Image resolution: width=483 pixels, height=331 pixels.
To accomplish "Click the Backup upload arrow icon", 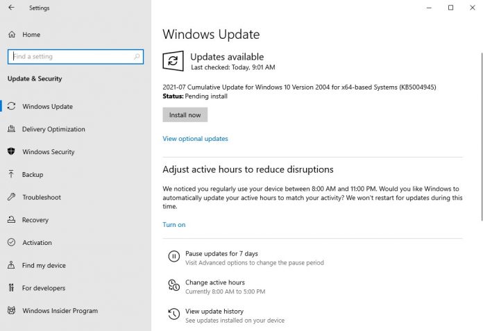I will [x=11, y=175].
